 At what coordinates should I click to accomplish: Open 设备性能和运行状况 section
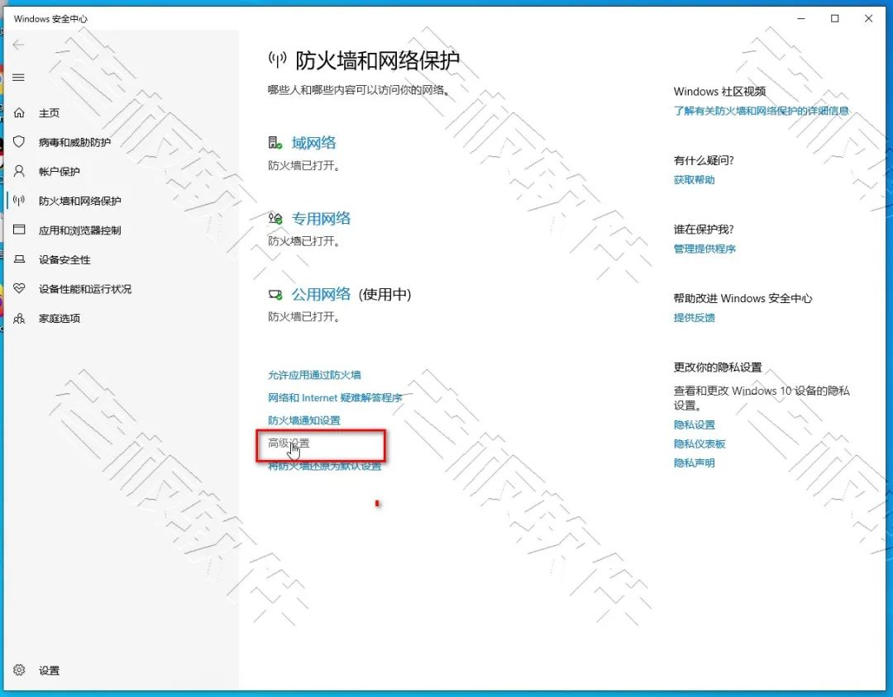85,289
